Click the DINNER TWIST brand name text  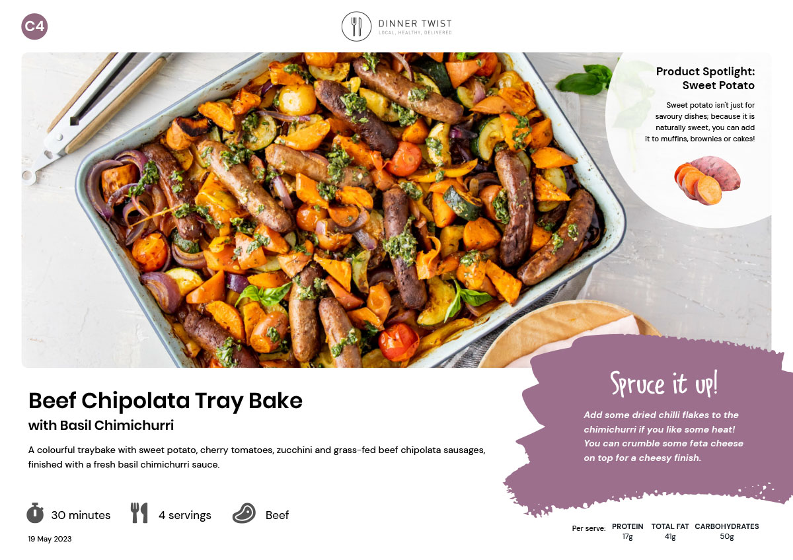pos(415,24)
